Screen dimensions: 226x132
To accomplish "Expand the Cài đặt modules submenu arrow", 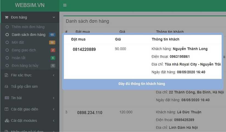I will [54, 120].
